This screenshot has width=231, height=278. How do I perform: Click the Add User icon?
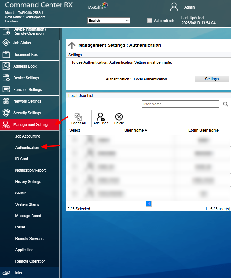101,117
